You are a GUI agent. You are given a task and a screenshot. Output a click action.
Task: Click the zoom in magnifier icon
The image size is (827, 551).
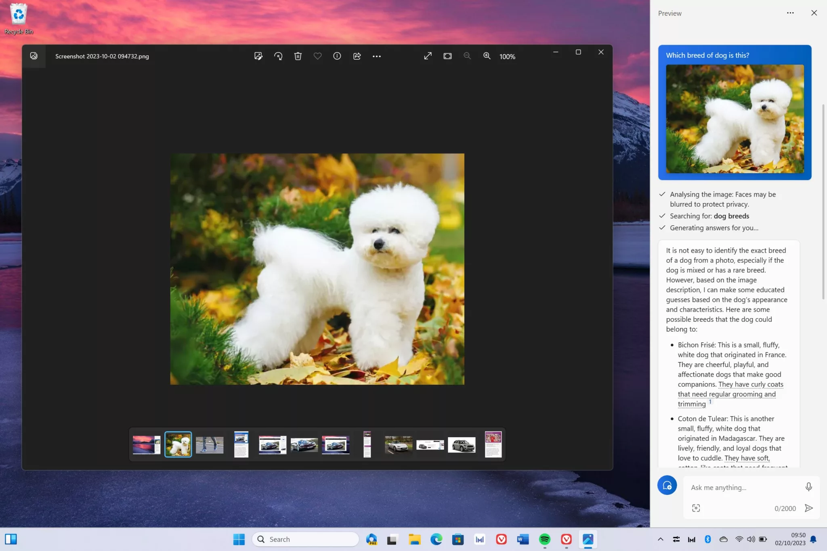[487, 56]
